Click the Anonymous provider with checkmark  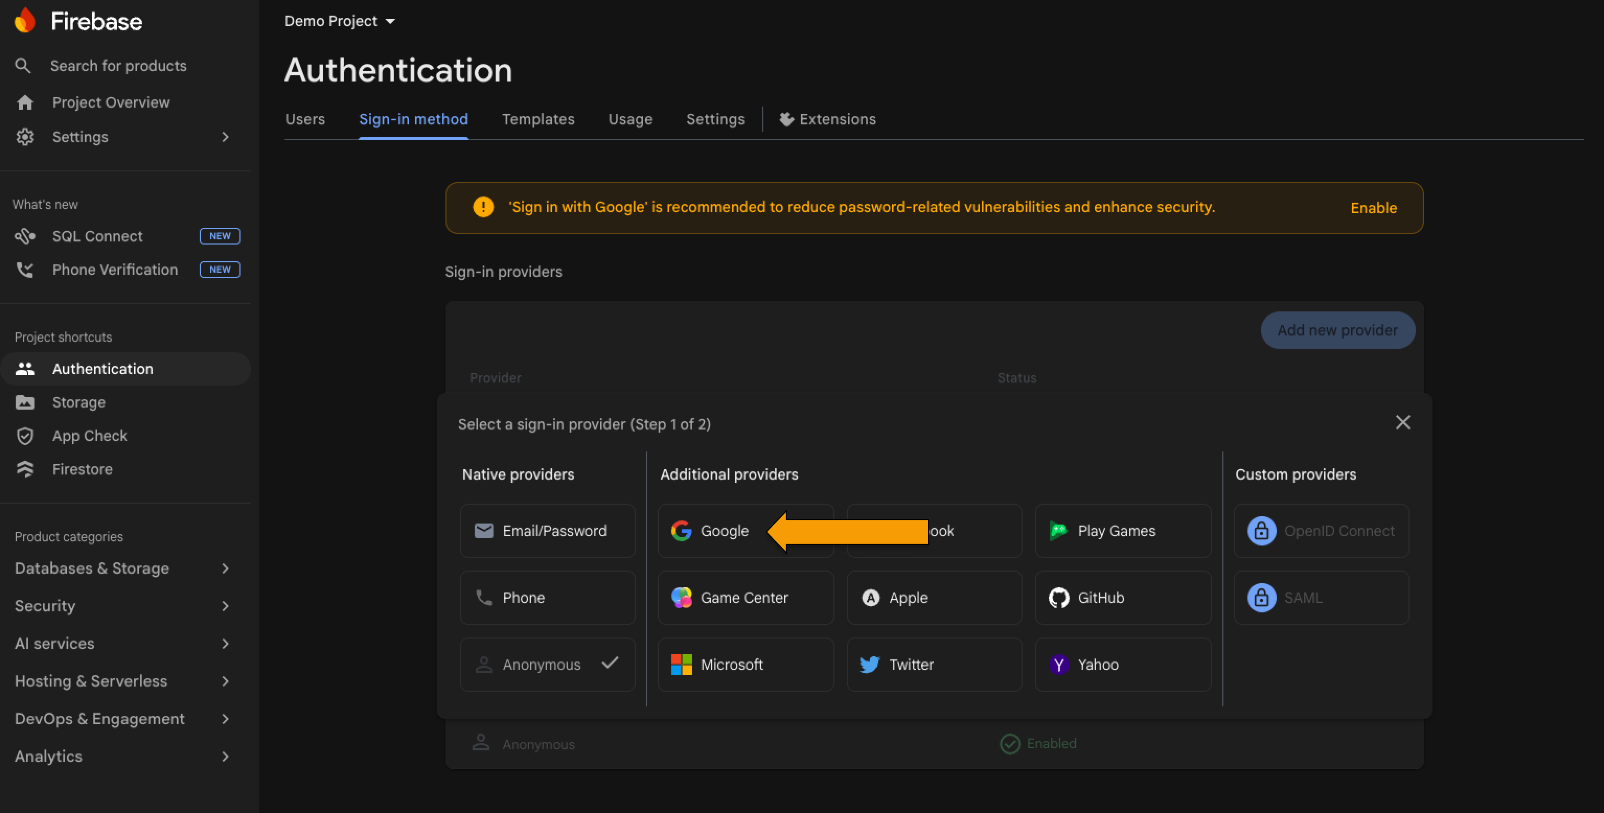[547, 664]
